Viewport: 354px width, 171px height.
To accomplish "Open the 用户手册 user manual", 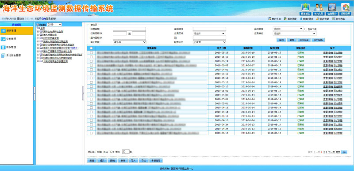I will (x=274, y=19).
